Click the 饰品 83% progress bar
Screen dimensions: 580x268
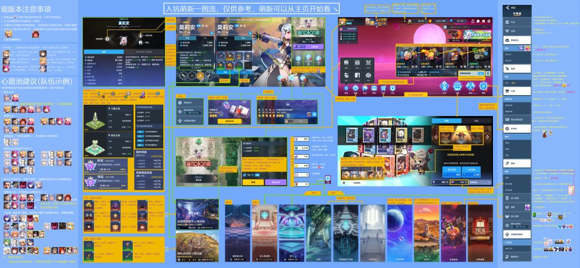112,188
